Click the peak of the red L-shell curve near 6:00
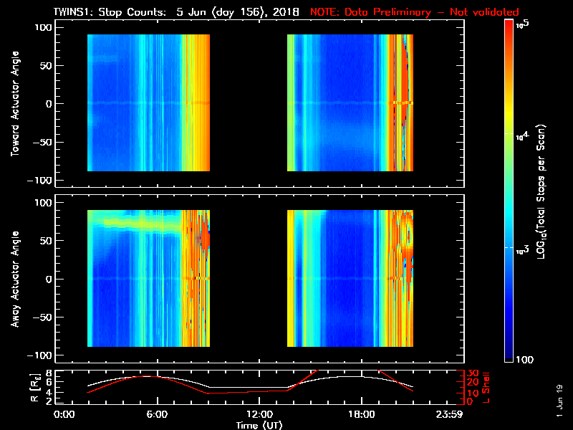This screenshot has width=573, height=430. [147, 376]
